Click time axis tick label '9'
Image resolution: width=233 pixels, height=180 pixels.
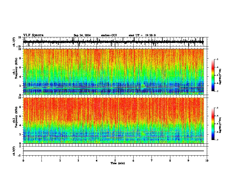188,160
